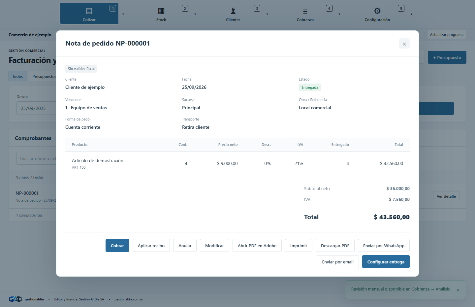Click the Buscar número search field

(36, 158)
